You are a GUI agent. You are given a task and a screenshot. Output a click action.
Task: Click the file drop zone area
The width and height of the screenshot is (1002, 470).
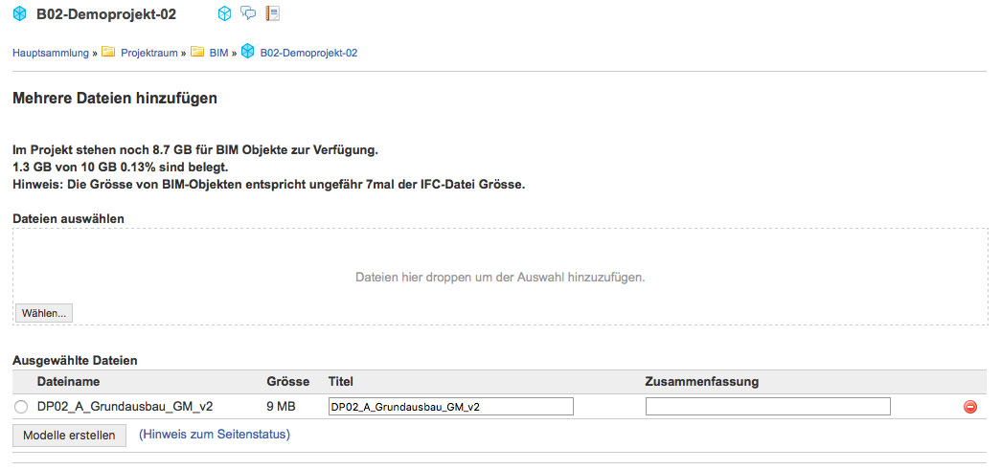click(x=500, y=277)
